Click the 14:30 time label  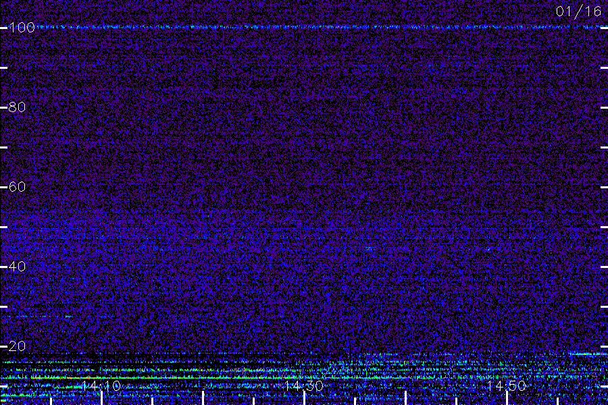pos(303,385)
